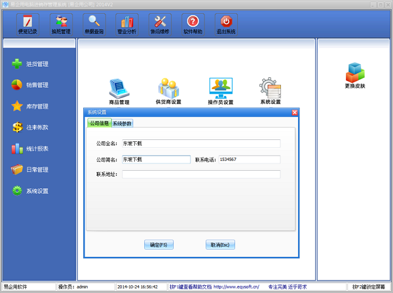Open 操作员设置 operator settings icon
The height and width of the screenshot is (293, 393).
click(x=221, y=92)
